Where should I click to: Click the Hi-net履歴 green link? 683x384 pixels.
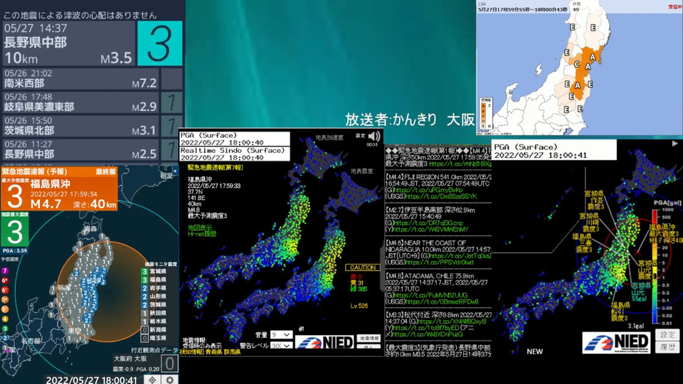click(201, 234)
